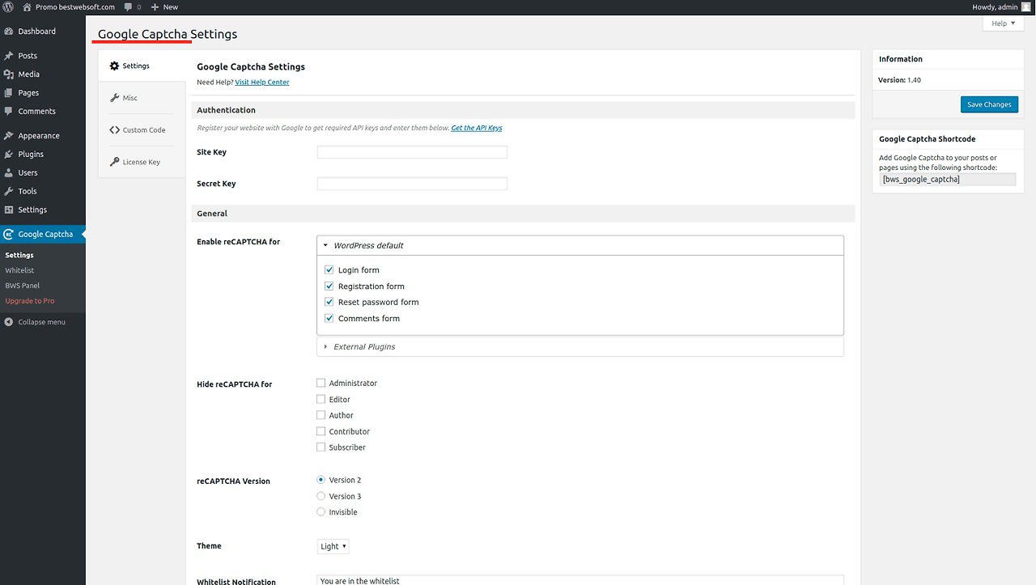Click the Dashboard gauge icon
This screenshot has height=585, width=1036.
coord(9,31)
